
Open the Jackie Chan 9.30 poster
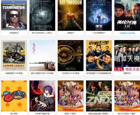pyautogui.click(x=127, y=15)
